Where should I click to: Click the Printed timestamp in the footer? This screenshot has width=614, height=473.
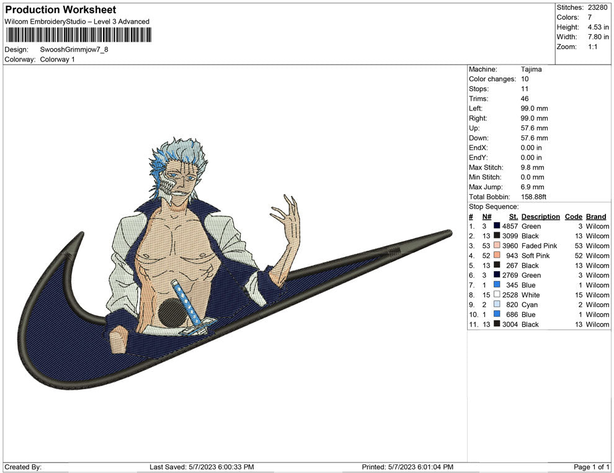coord(407,467)
